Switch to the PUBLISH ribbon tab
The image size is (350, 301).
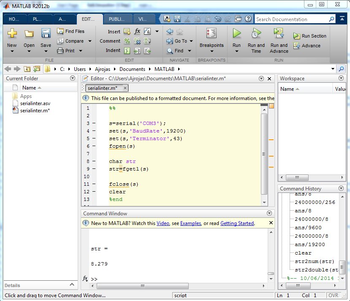pyautogui.click(x=117, y=19)
